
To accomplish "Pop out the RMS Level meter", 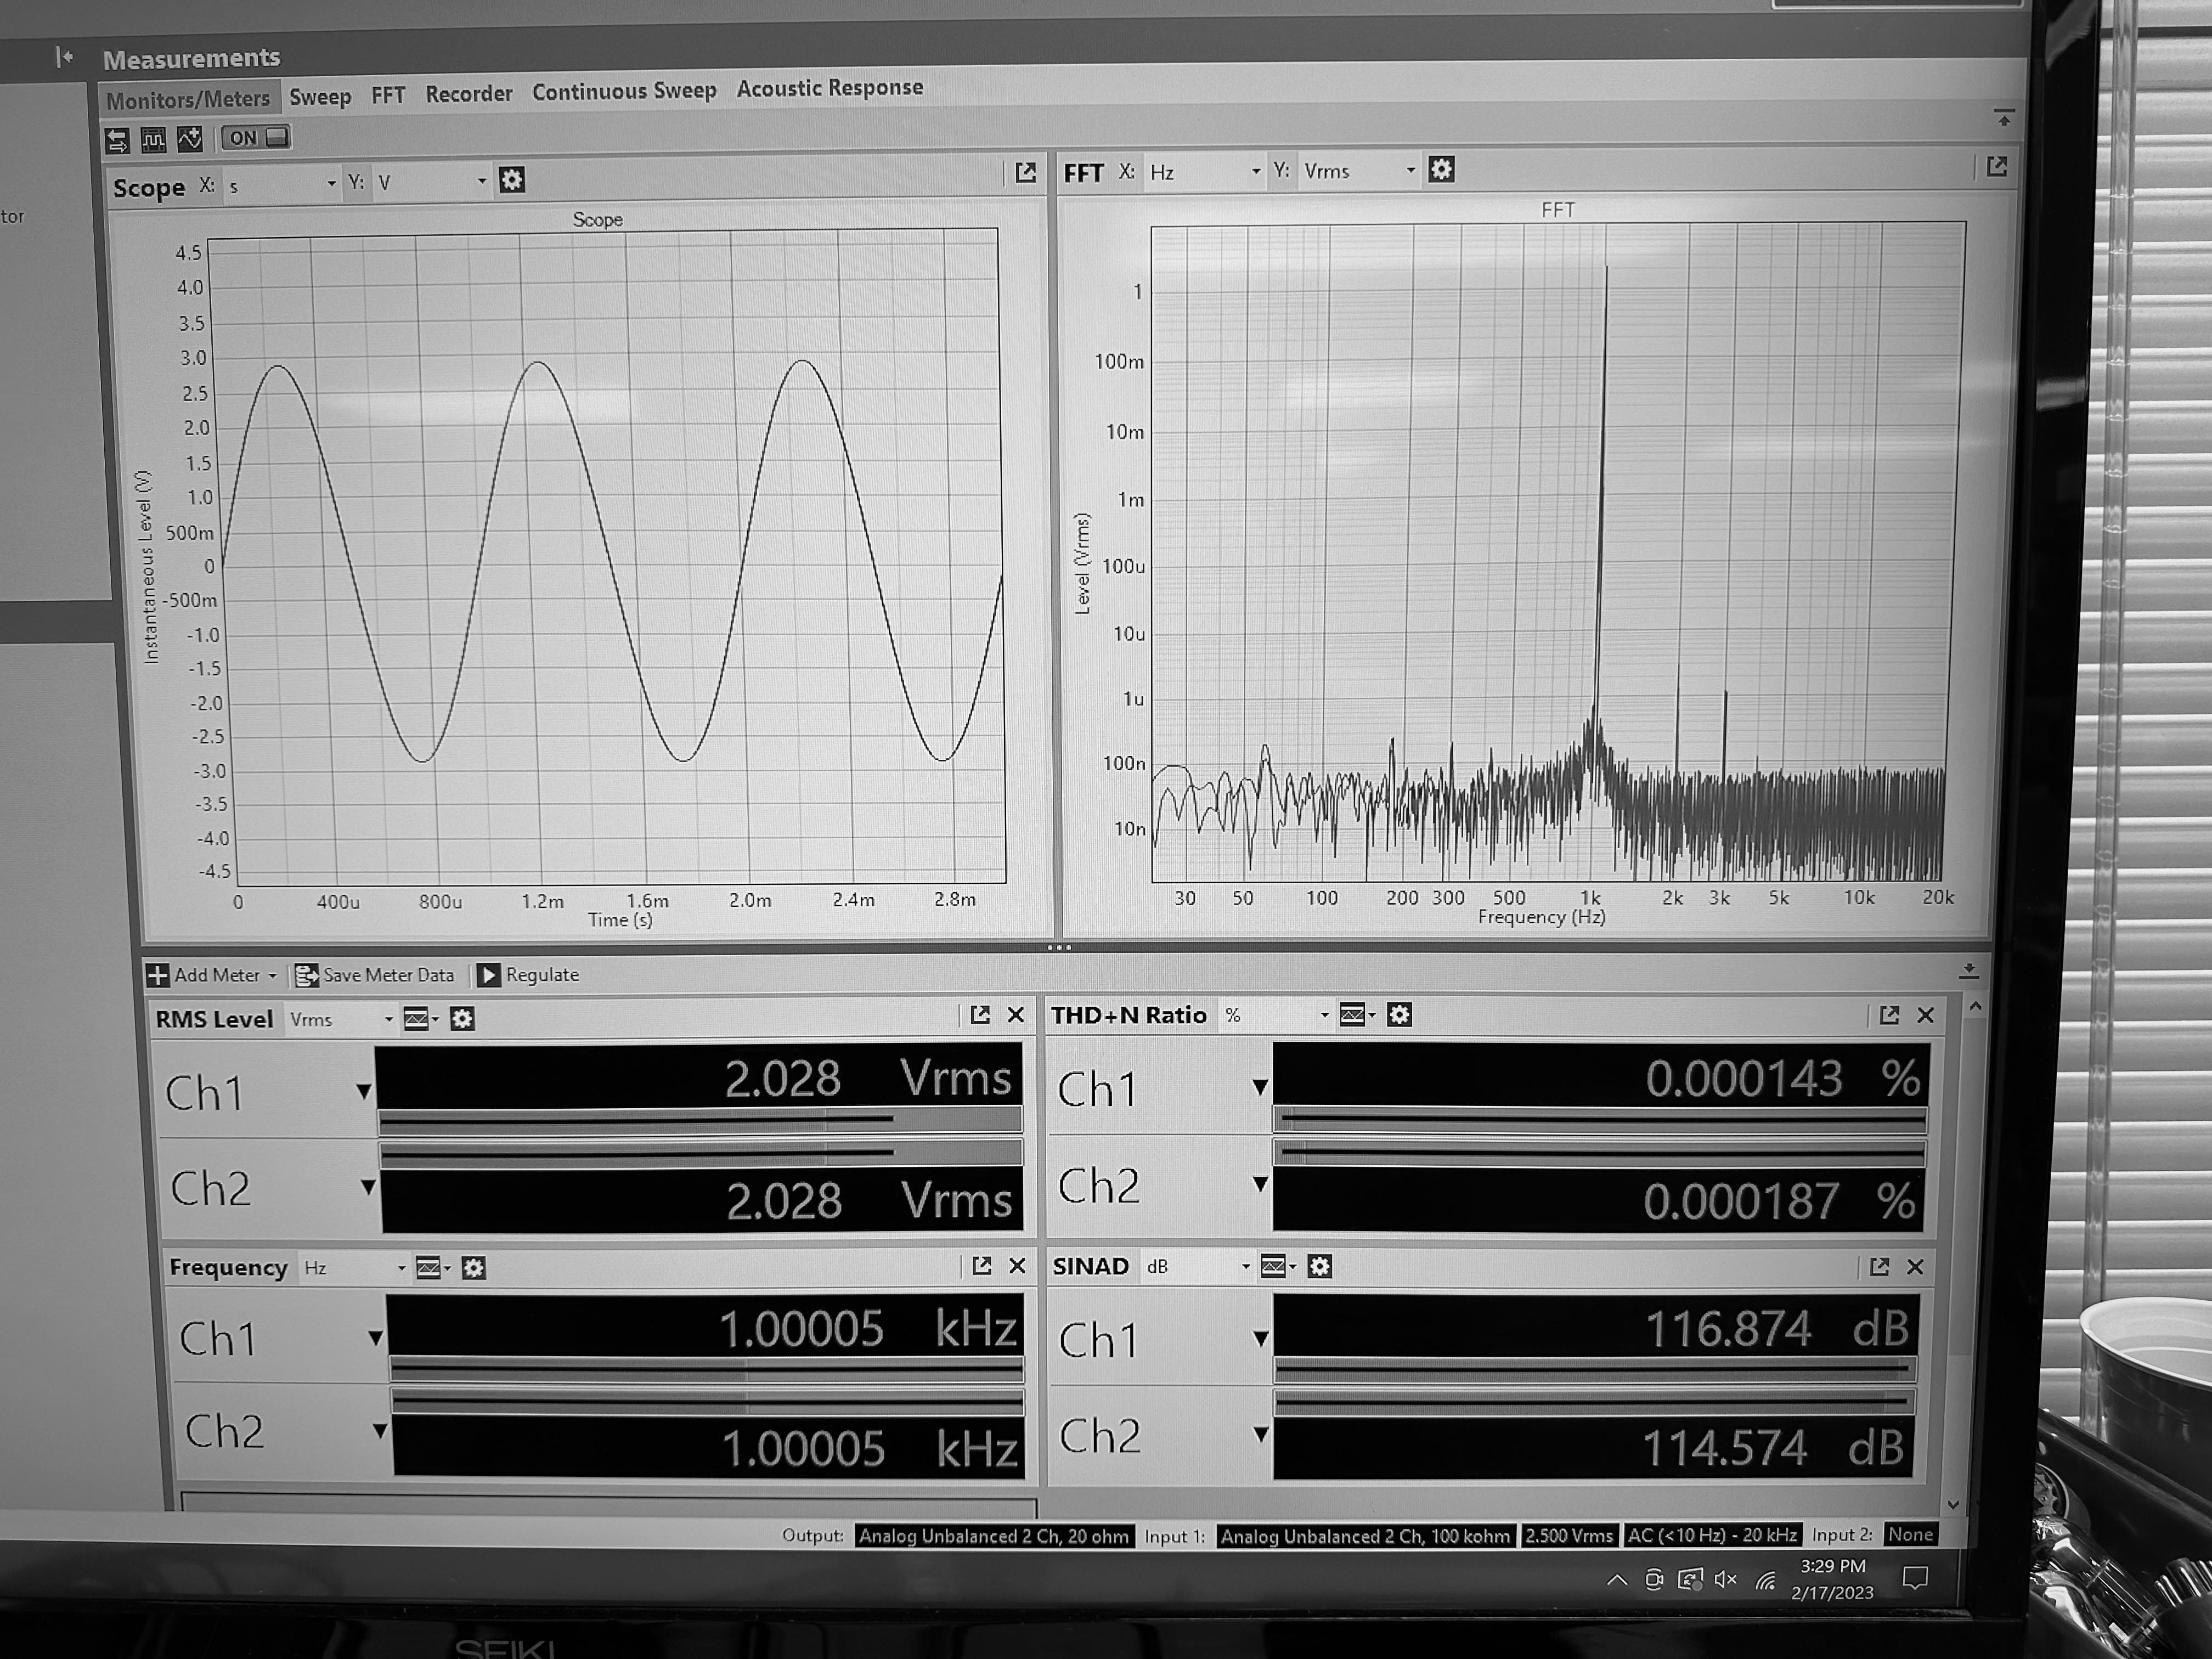I will [980, 1015].
